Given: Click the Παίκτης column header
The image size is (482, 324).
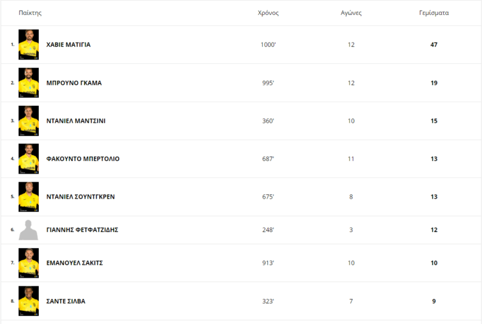Looking at the screenshot, I should coord(30,13).
